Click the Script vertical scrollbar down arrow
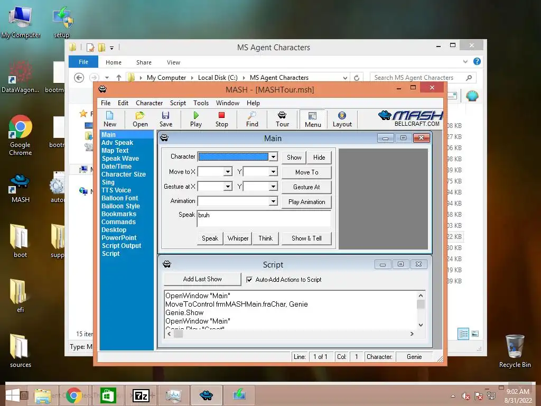Screen dimensions: 541x406 421,325
